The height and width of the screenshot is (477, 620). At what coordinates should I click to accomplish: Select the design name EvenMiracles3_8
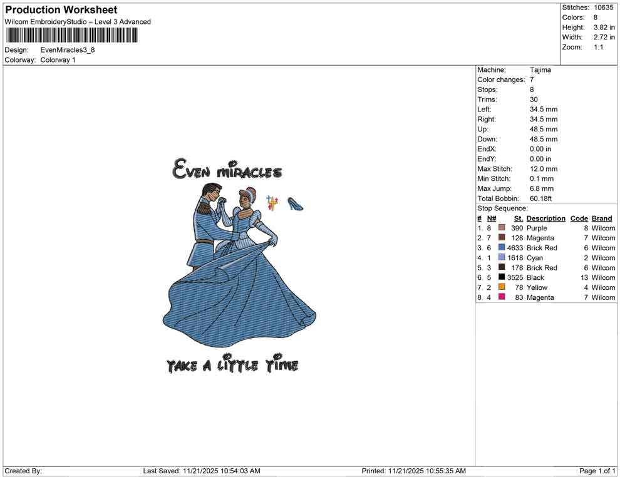coord(68,50)
